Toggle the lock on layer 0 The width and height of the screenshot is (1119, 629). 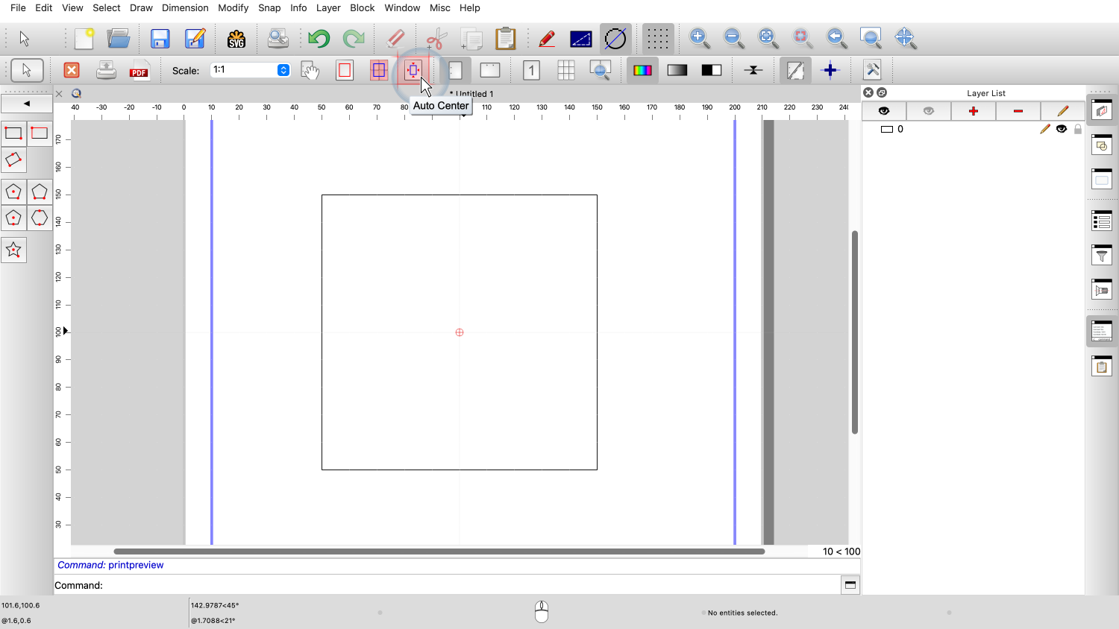point(1077,129)
